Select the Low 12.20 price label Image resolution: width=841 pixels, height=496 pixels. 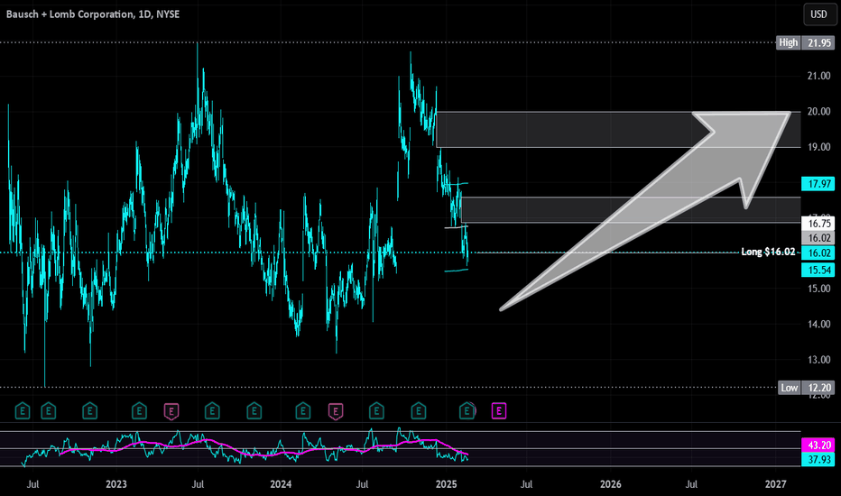point(806,388)
